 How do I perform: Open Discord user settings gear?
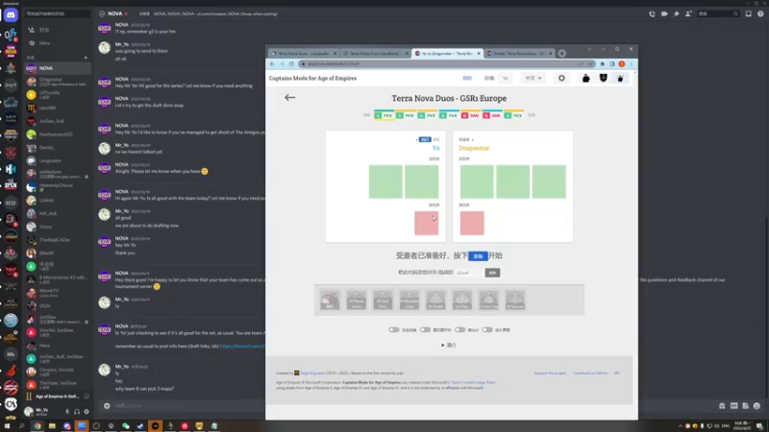point(87,412)
